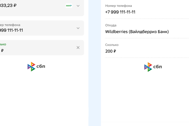189x126 pixels.
Task: Click the phone number +7 999 111-11-11
Action: click(120, 12)
